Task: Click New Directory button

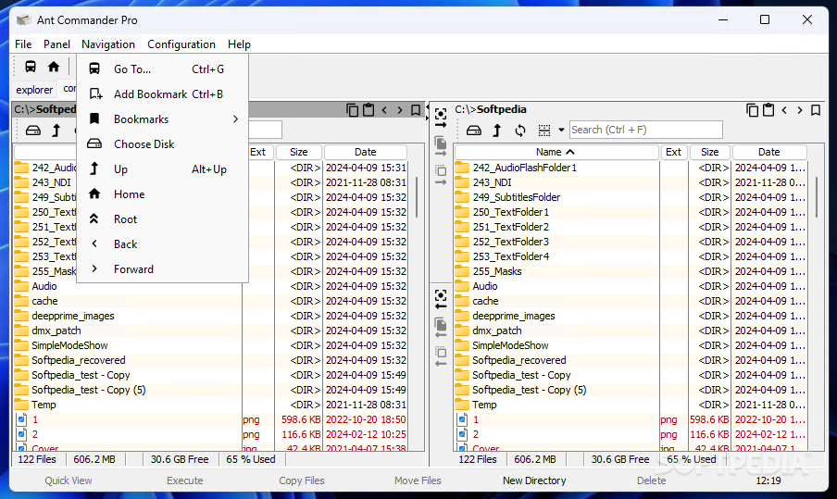Action: tap(534, 480)
